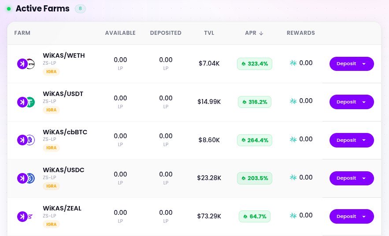Click Deposit label for the WiKAS/ZEAL farm

point(346,216)
